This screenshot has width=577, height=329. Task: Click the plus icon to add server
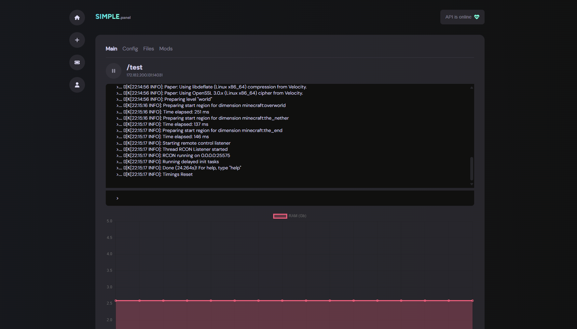77,40
